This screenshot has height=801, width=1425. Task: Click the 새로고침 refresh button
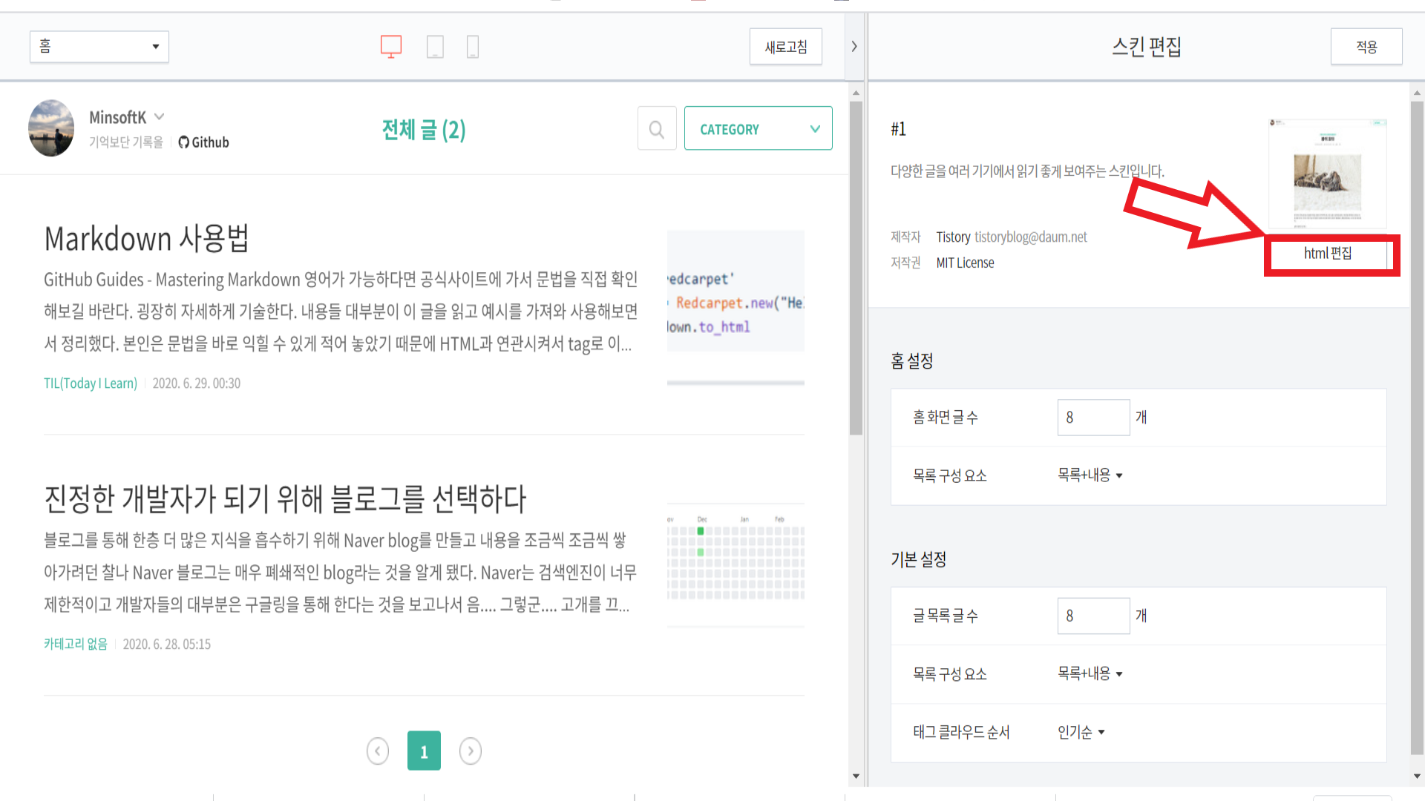785,47
